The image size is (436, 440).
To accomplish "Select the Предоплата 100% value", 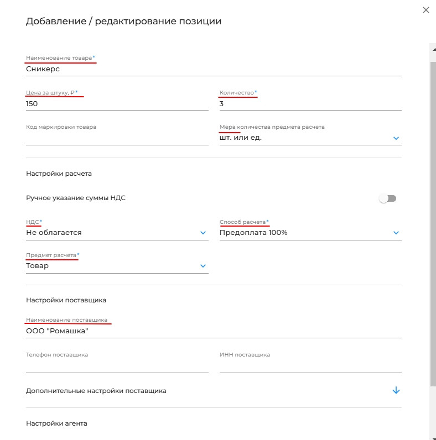I will click(253, 233).
